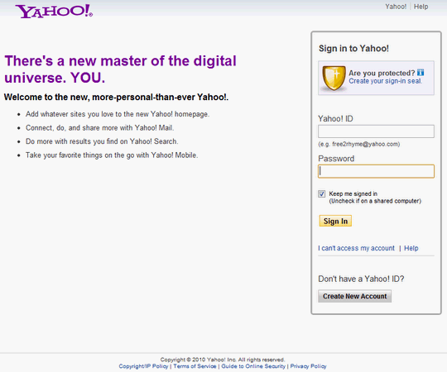Screen dimensions: 447x372
Task: Click the 'Are you protected?' text
Action: 382,73
